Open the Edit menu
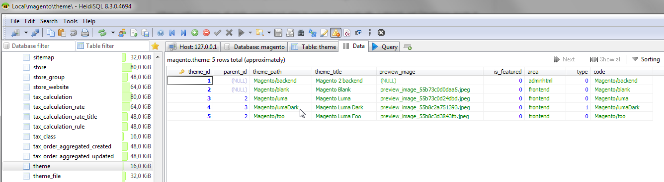Viewport: 664px width, 182px height. [30, 21]
